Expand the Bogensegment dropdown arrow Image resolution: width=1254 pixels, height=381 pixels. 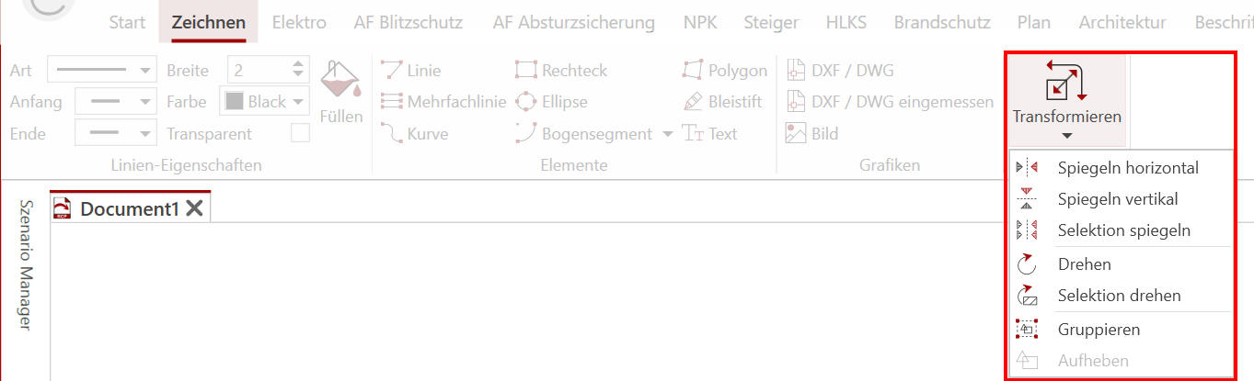[668, 134]
